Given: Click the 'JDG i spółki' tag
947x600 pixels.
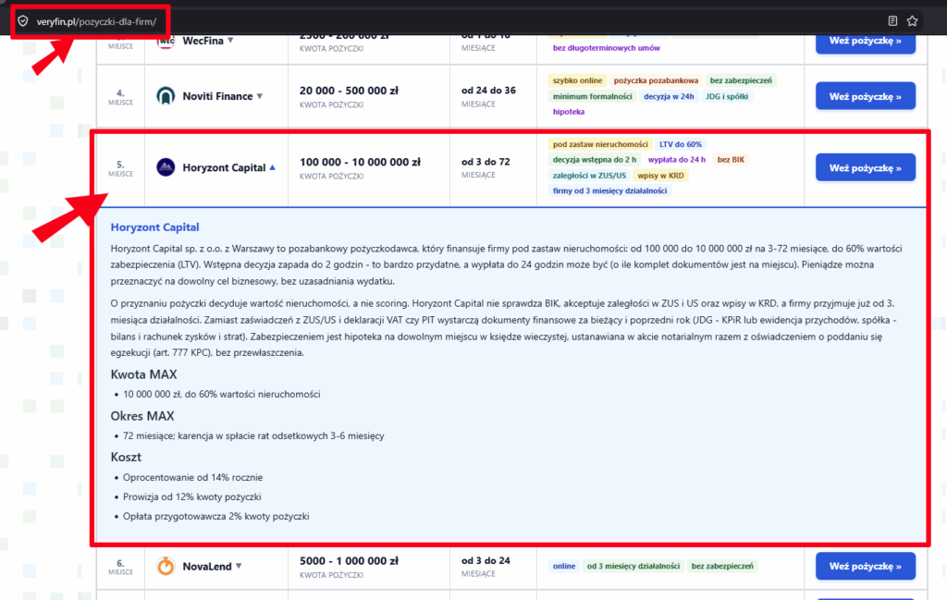Looking at the screenshot, I should pos(727,96).
